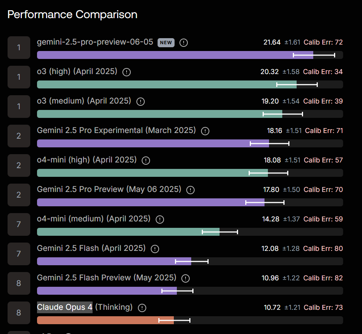Show info for Gemini 2.5 Flash Preview
Image resolution: width=362 pixels, height=334 pixels.
pos(186,278)
